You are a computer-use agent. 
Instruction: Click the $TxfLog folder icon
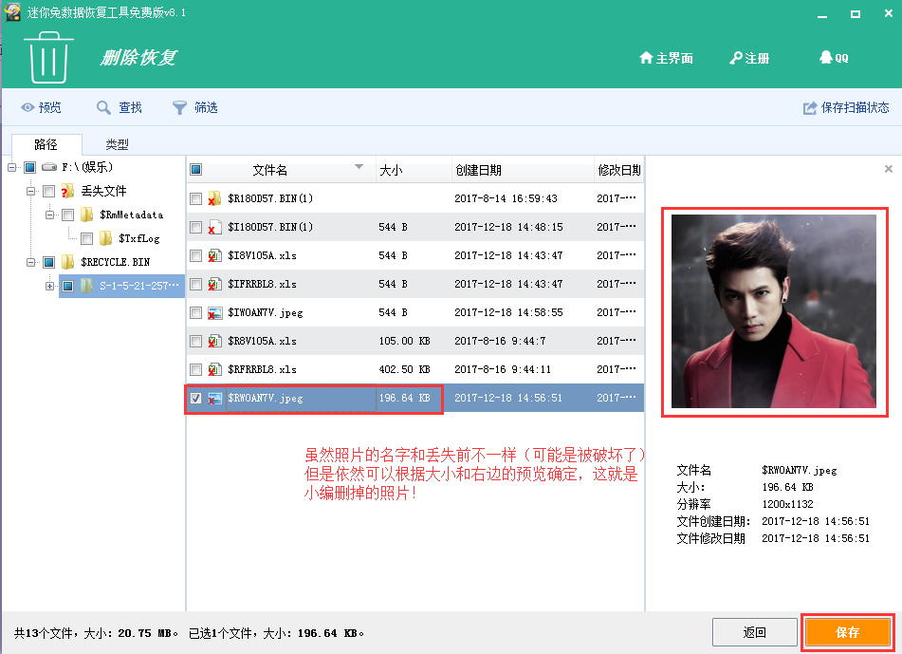click(x=106, y=238)
